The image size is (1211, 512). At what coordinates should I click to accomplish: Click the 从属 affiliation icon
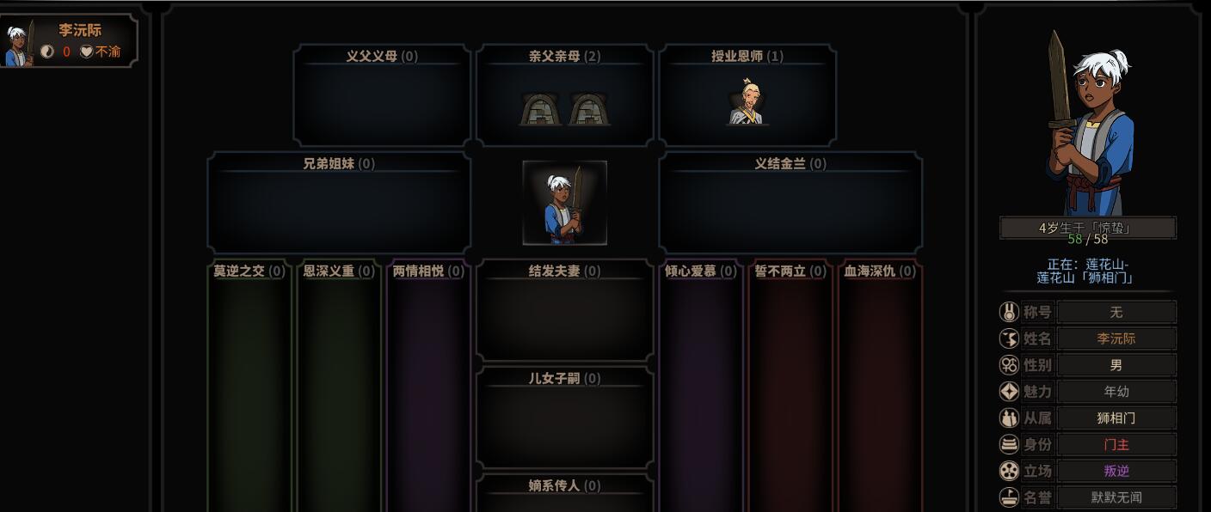coord(1009,418)
